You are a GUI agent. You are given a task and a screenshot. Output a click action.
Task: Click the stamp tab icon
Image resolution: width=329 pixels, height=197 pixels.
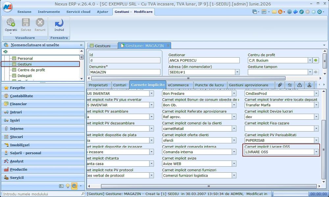click(x=309, y=85)
